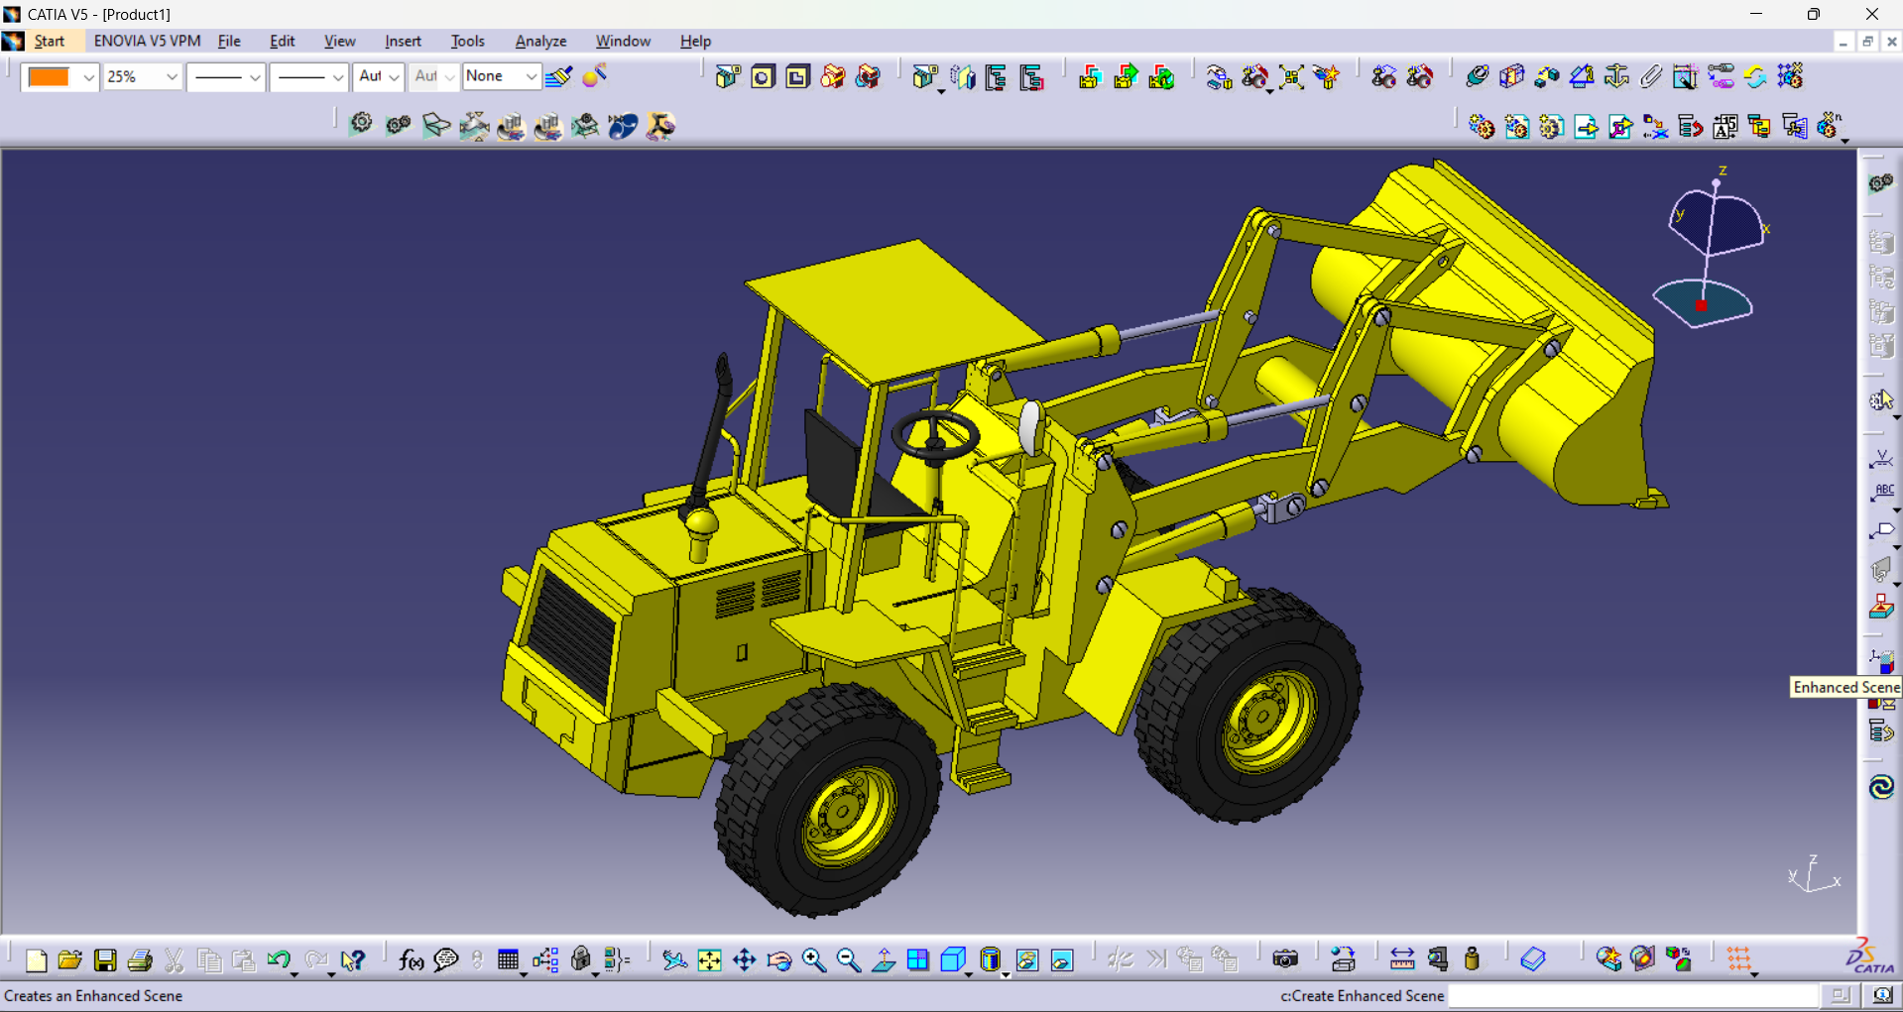Screen dimensions: 1903x1012
Task: Open ENOVIA V5 VPM menu
Action: (147, 41)
